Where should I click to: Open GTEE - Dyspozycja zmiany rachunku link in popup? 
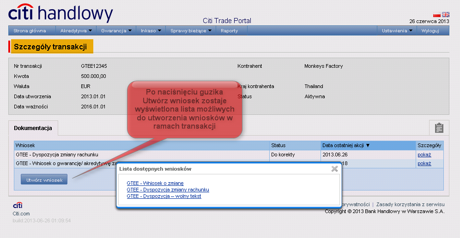click(x=168, y=190)
